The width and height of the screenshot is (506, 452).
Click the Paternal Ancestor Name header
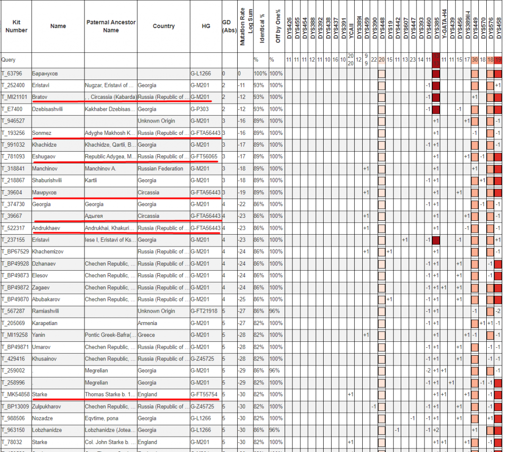111,26
